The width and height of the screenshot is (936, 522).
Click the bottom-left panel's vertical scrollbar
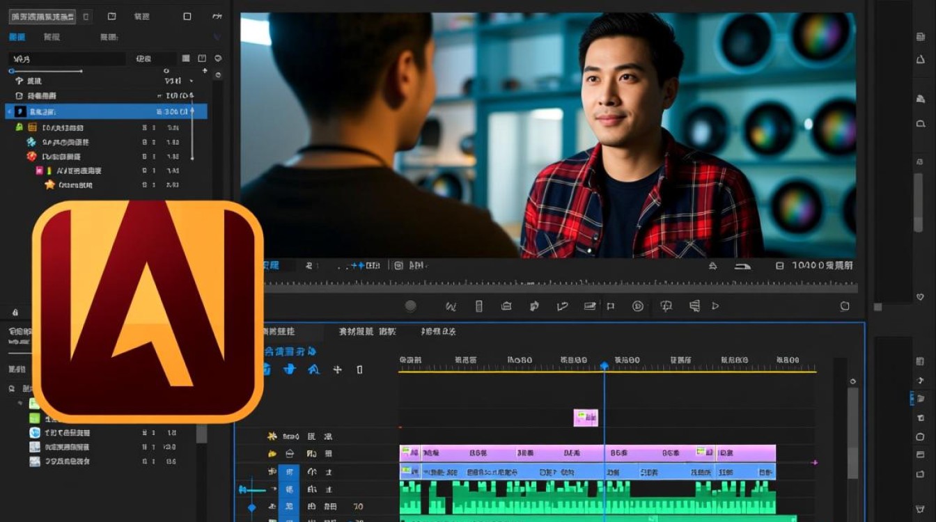coord(201,433)
